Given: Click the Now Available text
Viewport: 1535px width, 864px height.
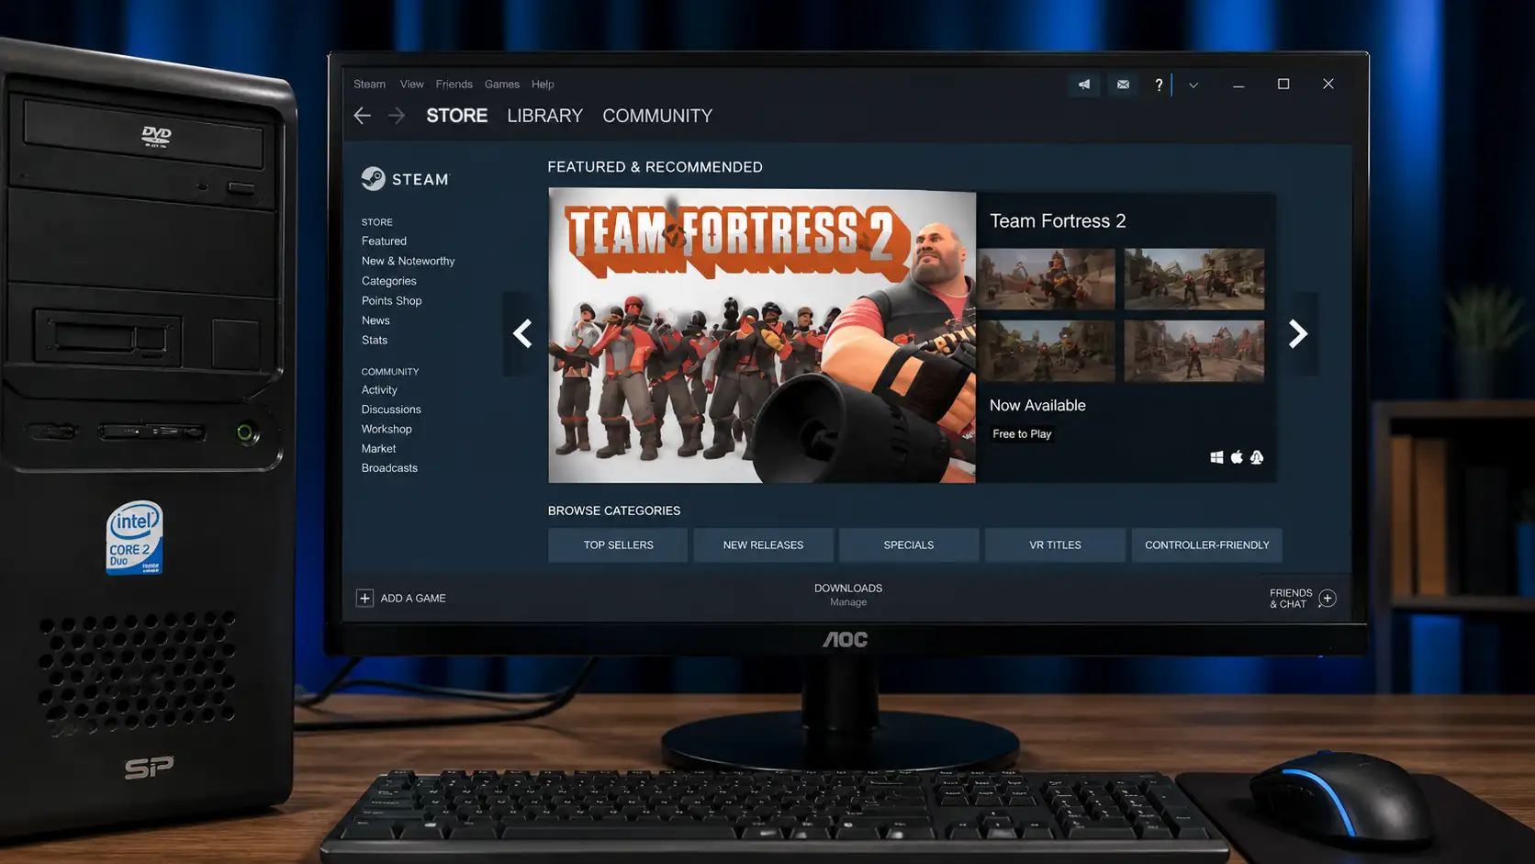Looking at the screenshot, I should click(1037, 406).
